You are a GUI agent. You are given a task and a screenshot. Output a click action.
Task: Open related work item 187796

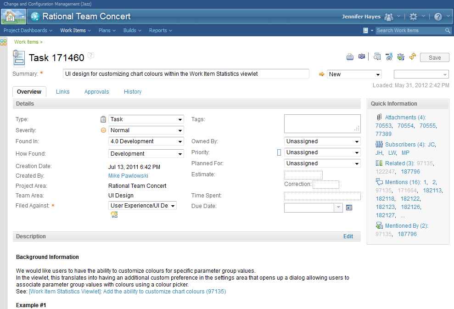click(410, 171)
